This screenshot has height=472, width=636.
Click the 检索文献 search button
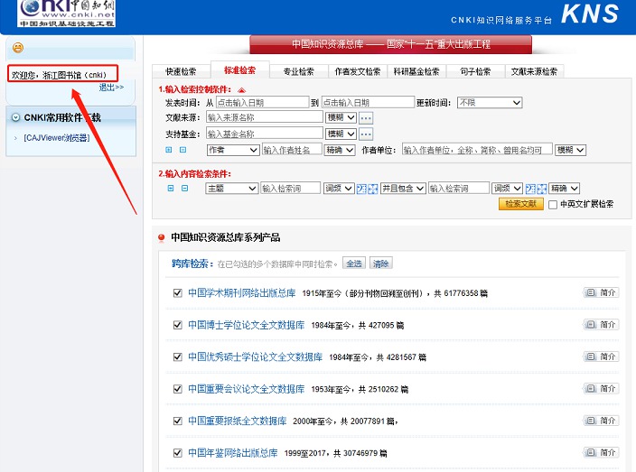[520, 204]
